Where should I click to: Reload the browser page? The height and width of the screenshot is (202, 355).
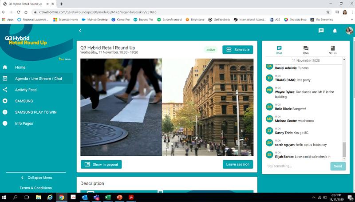(x=19, y=12)
